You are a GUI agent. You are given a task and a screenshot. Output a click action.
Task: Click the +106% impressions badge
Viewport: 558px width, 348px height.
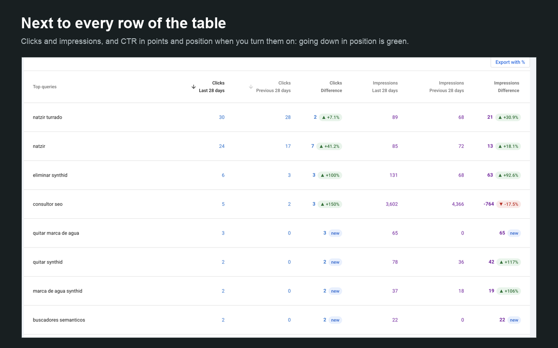point(509,291)
